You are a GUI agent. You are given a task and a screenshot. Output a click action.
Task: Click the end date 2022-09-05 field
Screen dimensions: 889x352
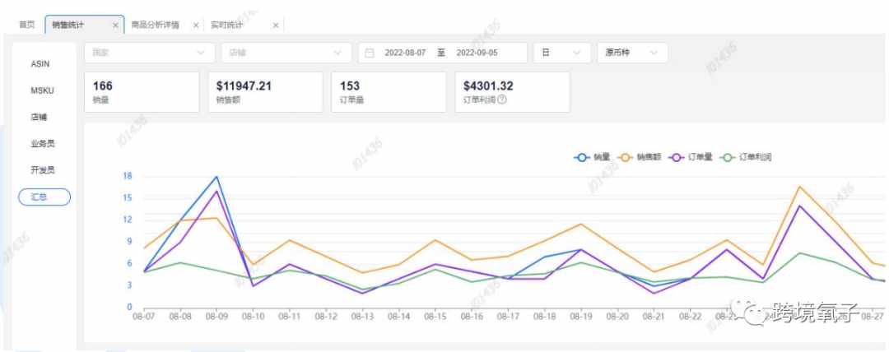tap(477, 53)
